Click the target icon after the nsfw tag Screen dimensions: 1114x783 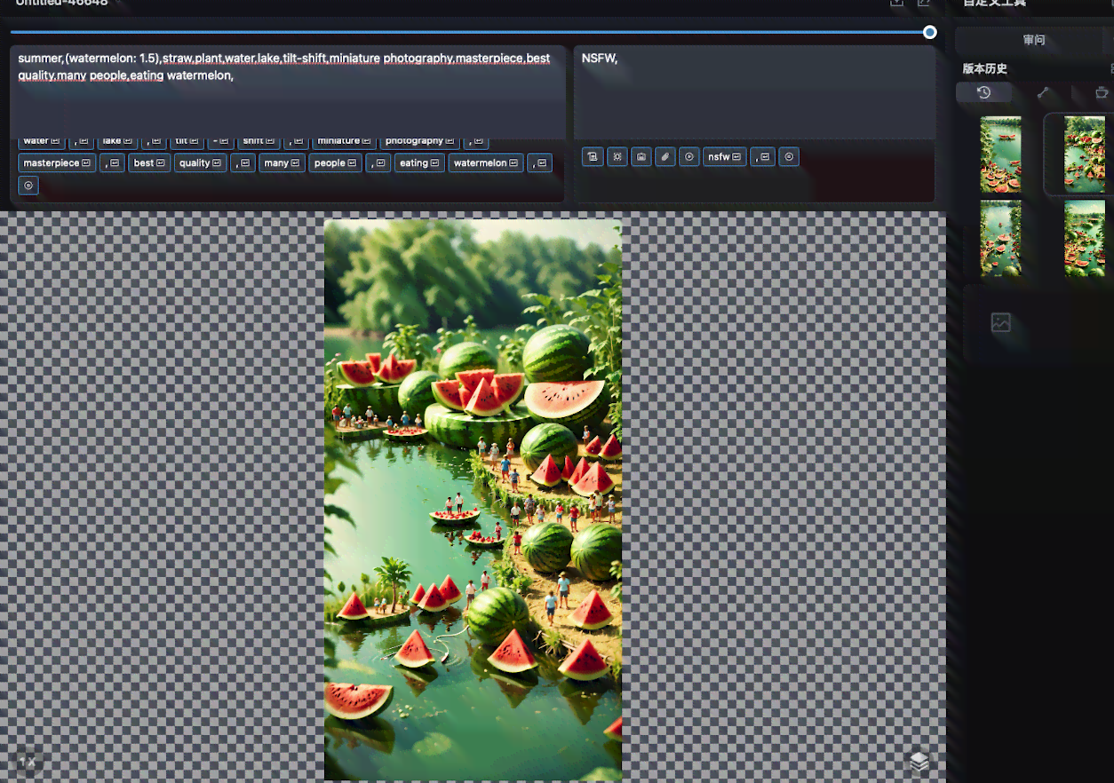tap(788, 157)
